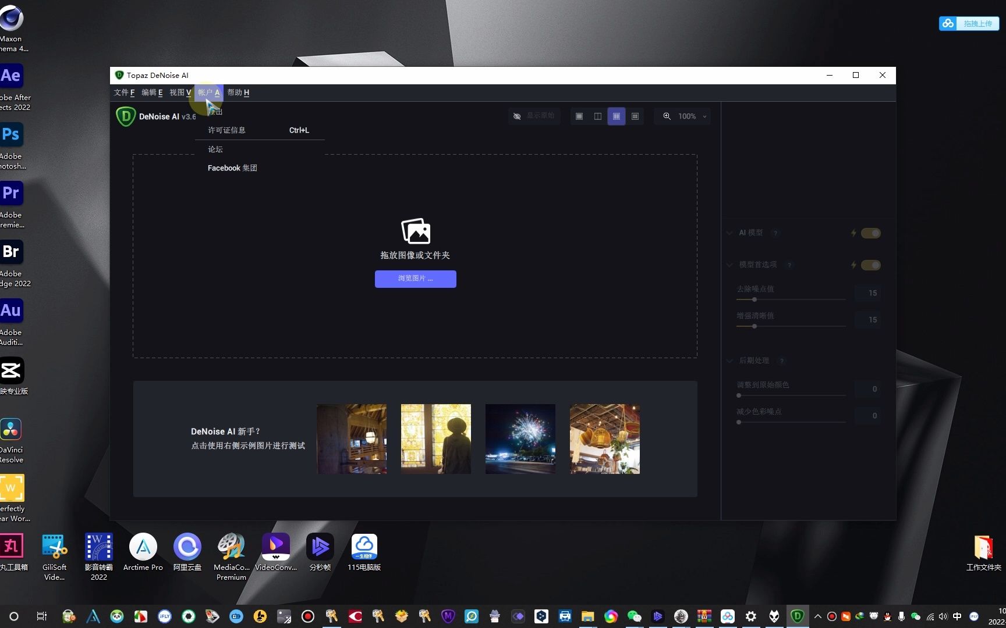Adjust the 去除噪点值 slider handle
This screenshot has width=1006, height=628.
(x=754, y=299)
